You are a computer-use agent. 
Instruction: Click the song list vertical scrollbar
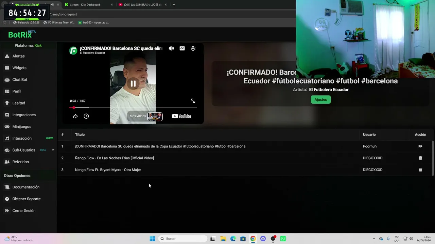(433, 158)
